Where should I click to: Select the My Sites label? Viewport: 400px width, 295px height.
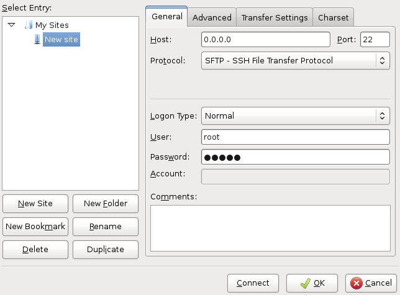click(52, 25)
